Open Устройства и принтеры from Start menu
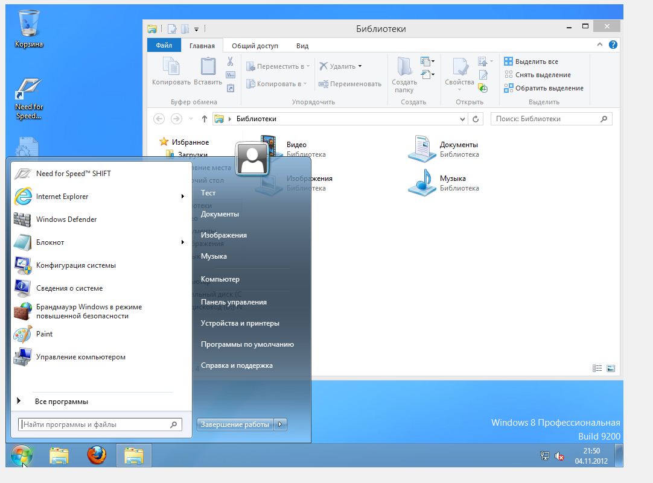This screenshot has width=653, height=483. tap(240, 323)
